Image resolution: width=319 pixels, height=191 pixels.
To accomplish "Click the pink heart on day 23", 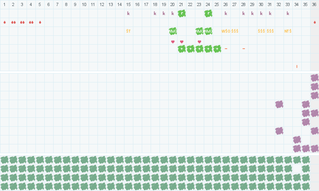I will (199, 42).
